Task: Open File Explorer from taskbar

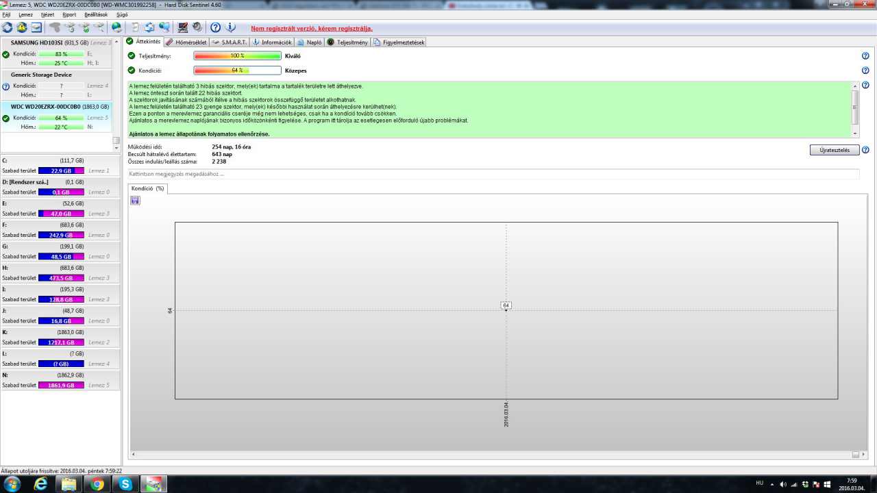Action: pos(69,484)
